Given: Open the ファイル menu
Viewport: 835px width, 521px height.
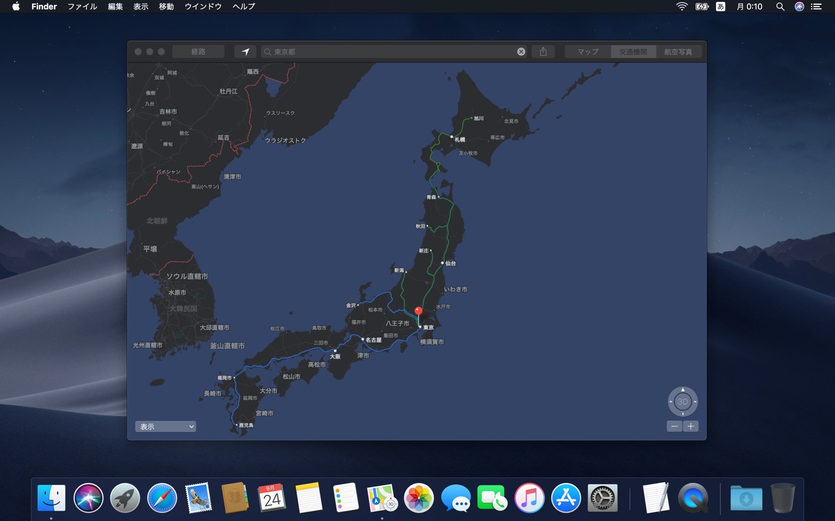Looking at the screenshot, I should click(x=82, y=7).
